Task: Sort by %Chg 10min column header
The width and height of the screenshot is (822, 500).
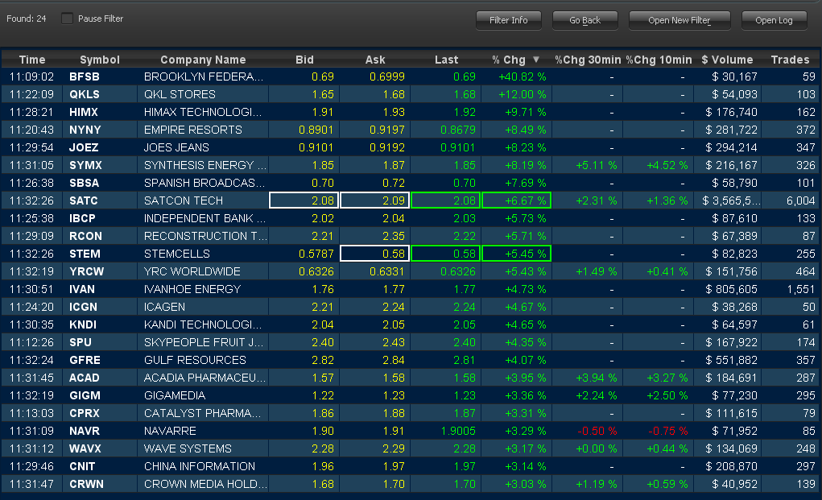Action: tap(659, 60)
